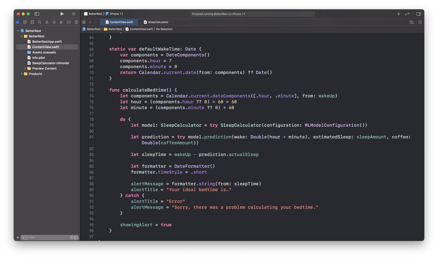Screen dimensions: 438x259
Task: Show the Project navigator folder icon
Action: tap(18, 22)
